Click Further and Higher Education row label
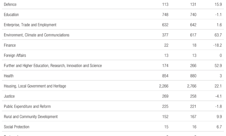Screen dimensions: 226x136 [x=53, y=66]
